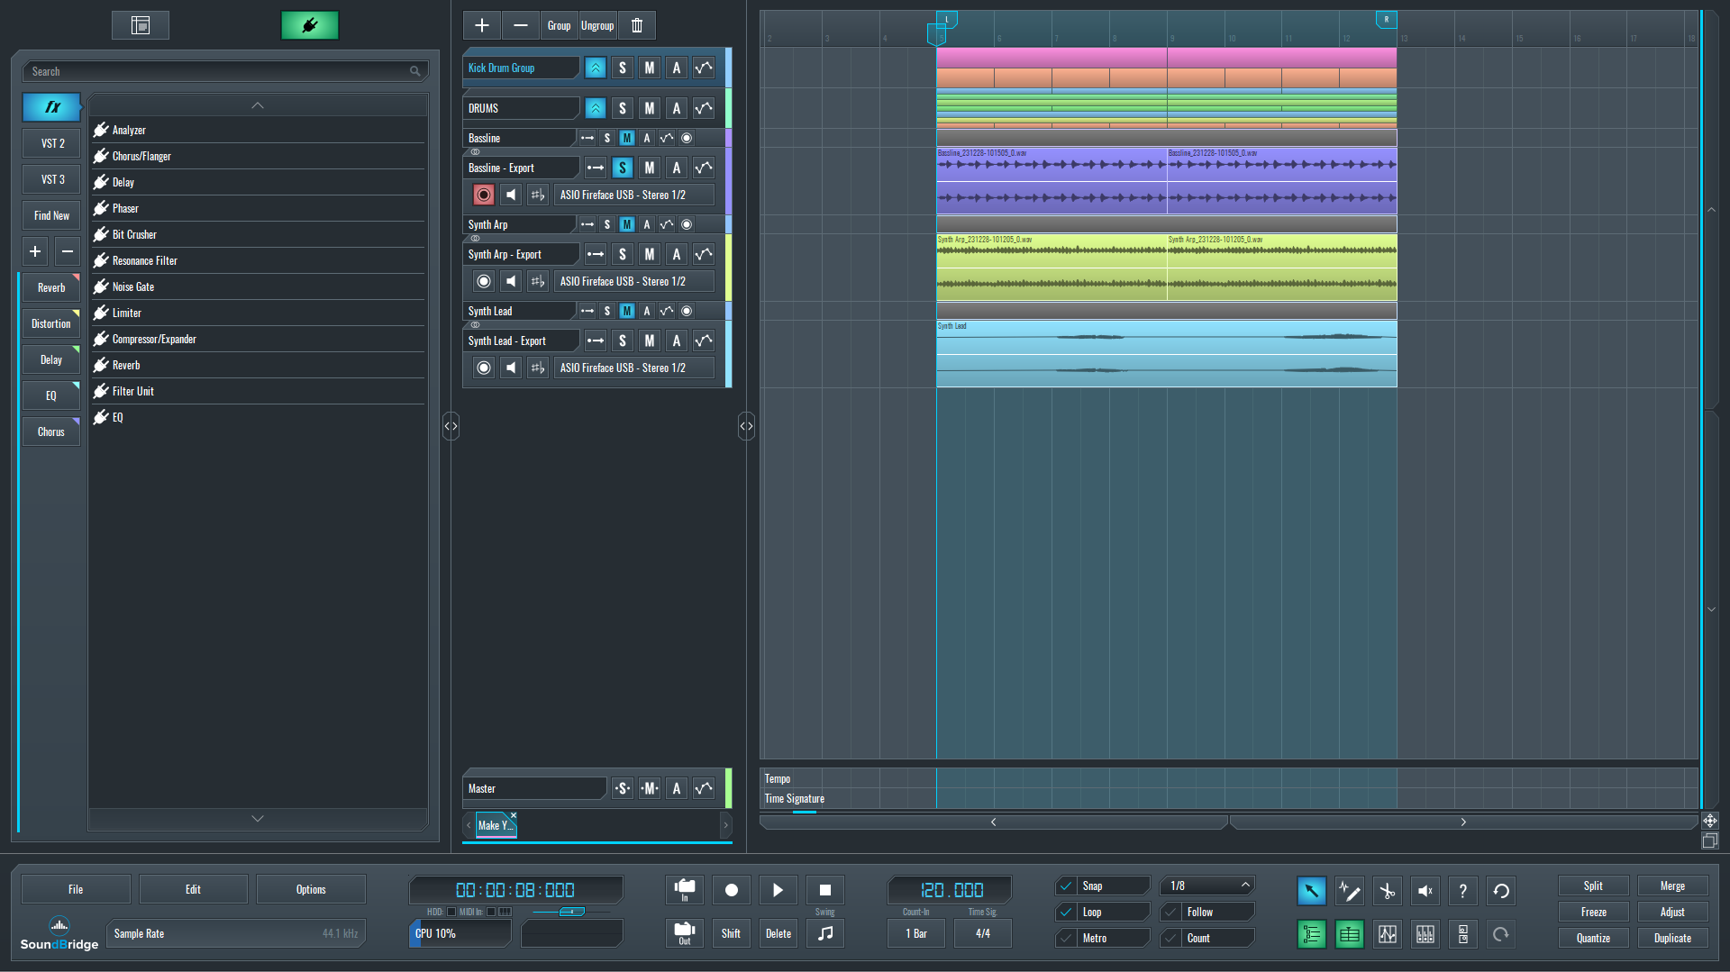Image resolution: width=1730 pixels, height=972 pixels.
Task: Click the Search effects input field
Action: click(x=225, y=71)
